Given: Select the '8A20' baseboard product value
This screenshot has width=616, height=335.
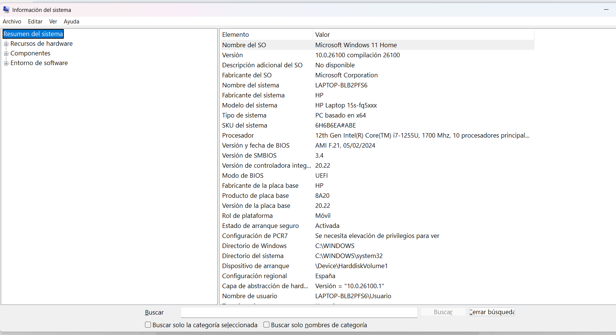Looking at the screenshot, I should 322,196.
